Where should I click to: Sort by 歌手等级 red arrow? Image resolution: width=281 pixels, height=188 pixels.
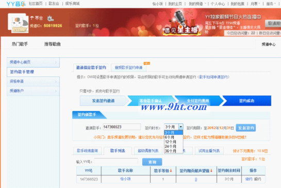171,170
